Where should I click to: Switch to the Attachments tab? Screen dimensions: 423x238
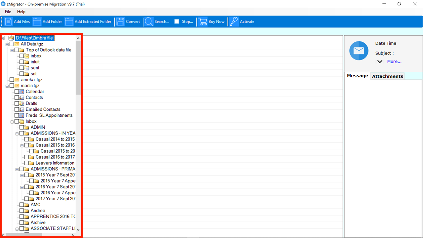[x=388, y=76]
